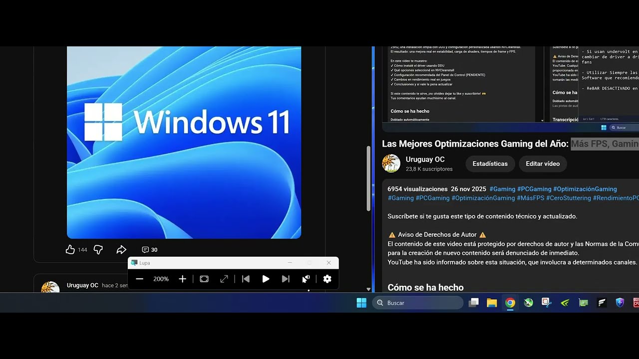Open the NVIDIA app from taskbar

click(565, 303)
